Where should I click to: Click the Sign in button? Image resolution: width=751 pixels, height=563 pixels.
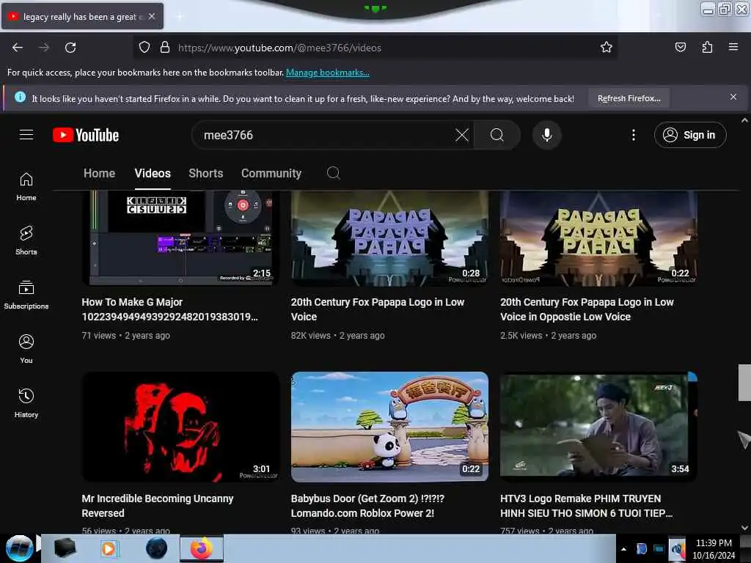689,135
